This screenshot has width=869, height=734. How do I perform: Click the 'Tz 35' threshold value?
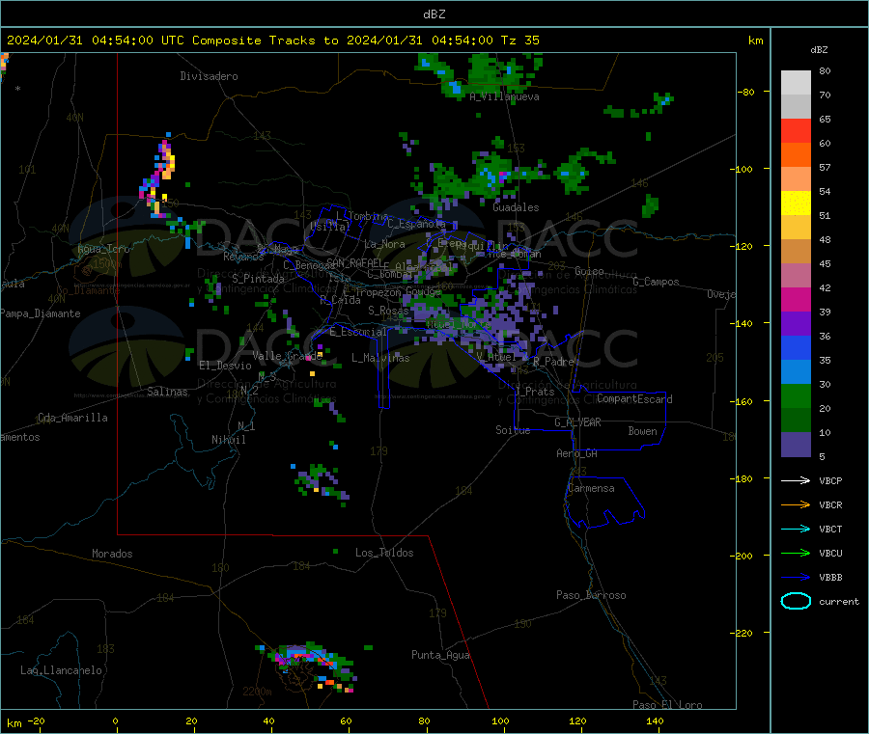(519, 41)
